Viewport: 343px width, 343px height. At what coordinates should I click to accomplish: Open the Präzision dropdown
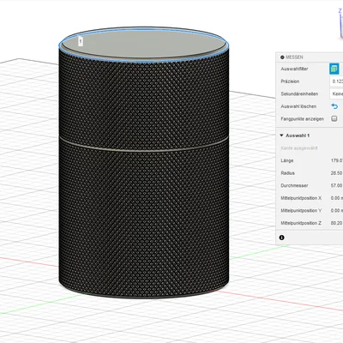tap(336, 81)
